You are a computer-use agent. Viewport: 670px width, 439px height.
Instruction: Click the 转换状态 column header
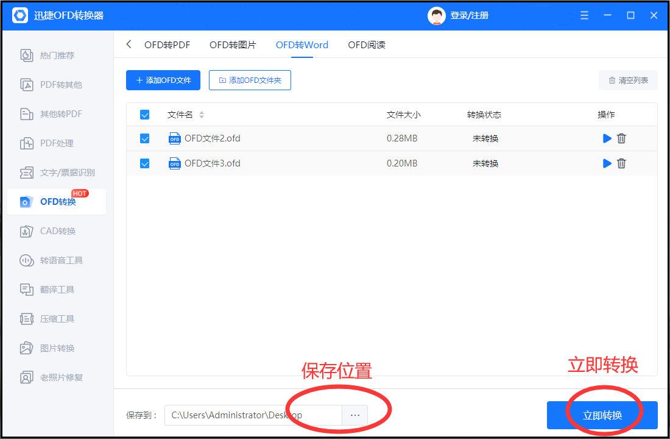[484, 115]
